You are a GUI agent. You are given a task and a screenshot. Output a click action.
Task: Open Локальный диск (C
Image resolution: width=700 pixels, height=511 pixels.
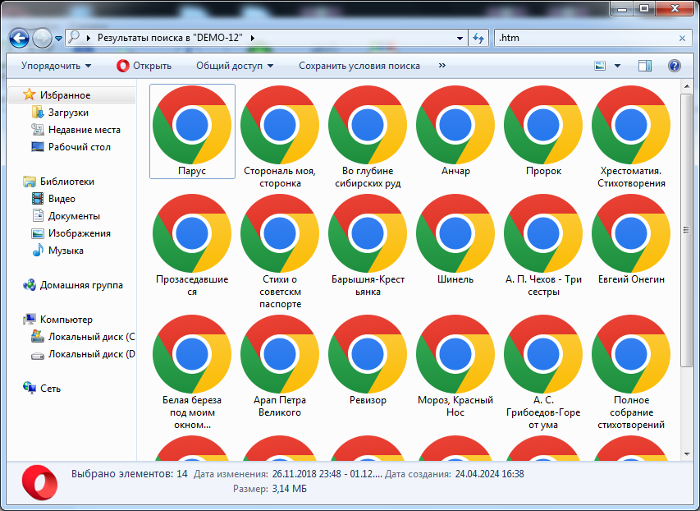92,337
